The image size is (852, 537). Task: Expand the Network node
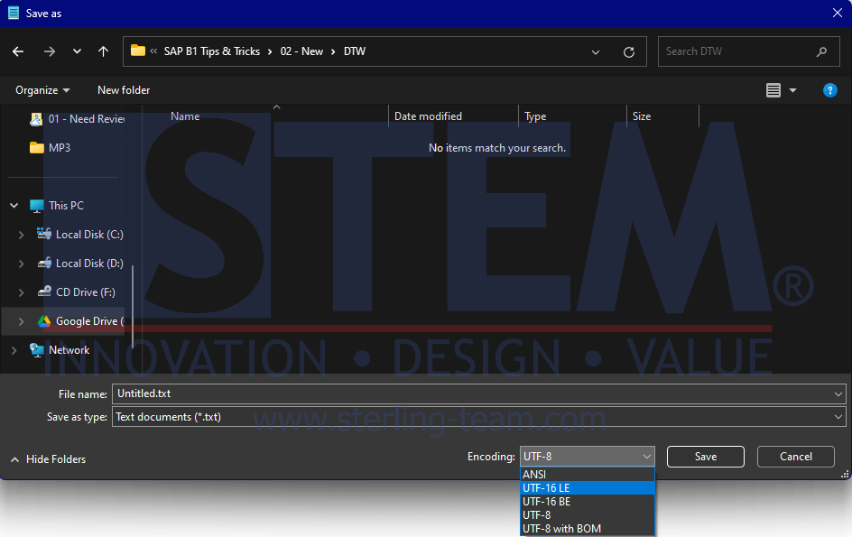pos(14,350)
